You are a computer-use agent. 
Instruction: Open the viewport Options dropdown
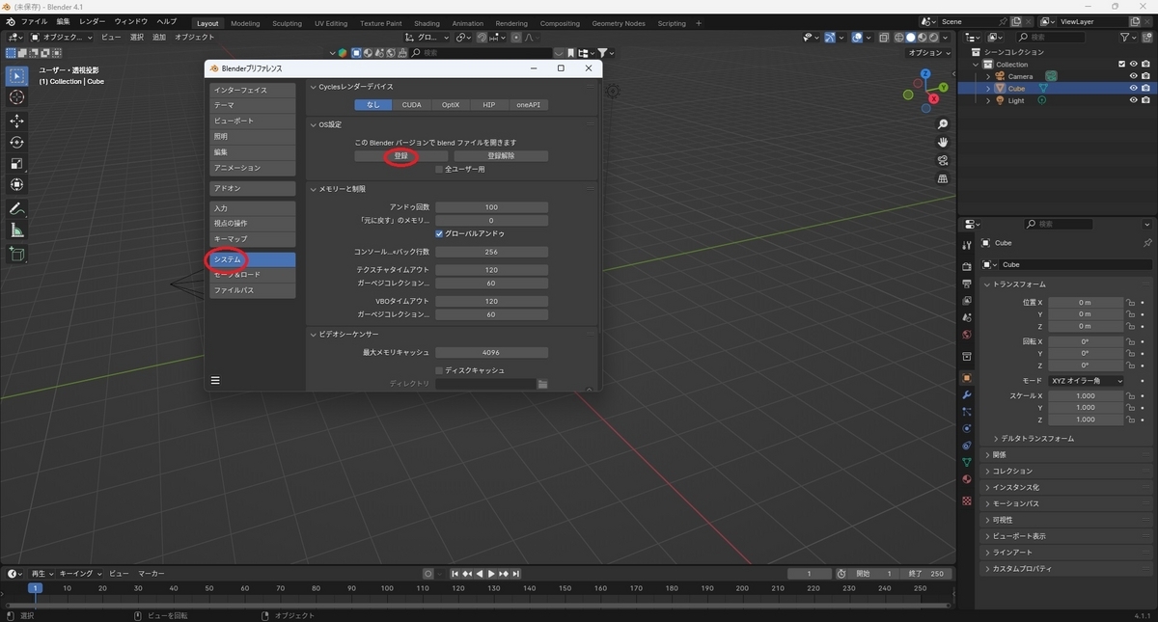point(929,53)
